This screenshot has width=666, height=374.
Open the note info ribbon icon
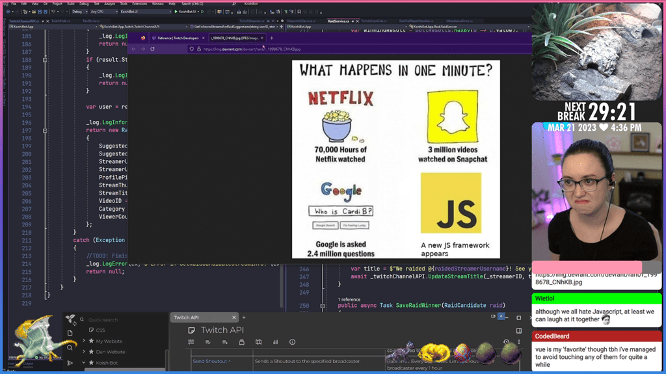[292, 342]
